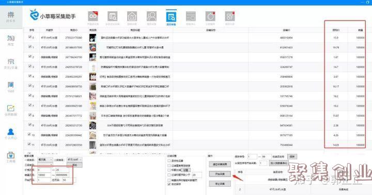Uncheck the checkbox for row 0
This screenshot has height=195, width=372.
tap(30, 37)
